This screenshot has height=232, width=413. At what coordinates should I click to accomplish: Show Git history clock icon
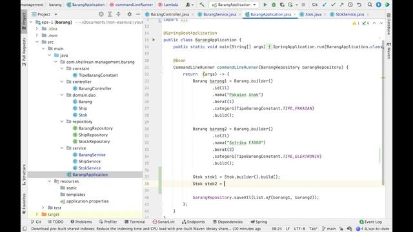tap(350, 5)
